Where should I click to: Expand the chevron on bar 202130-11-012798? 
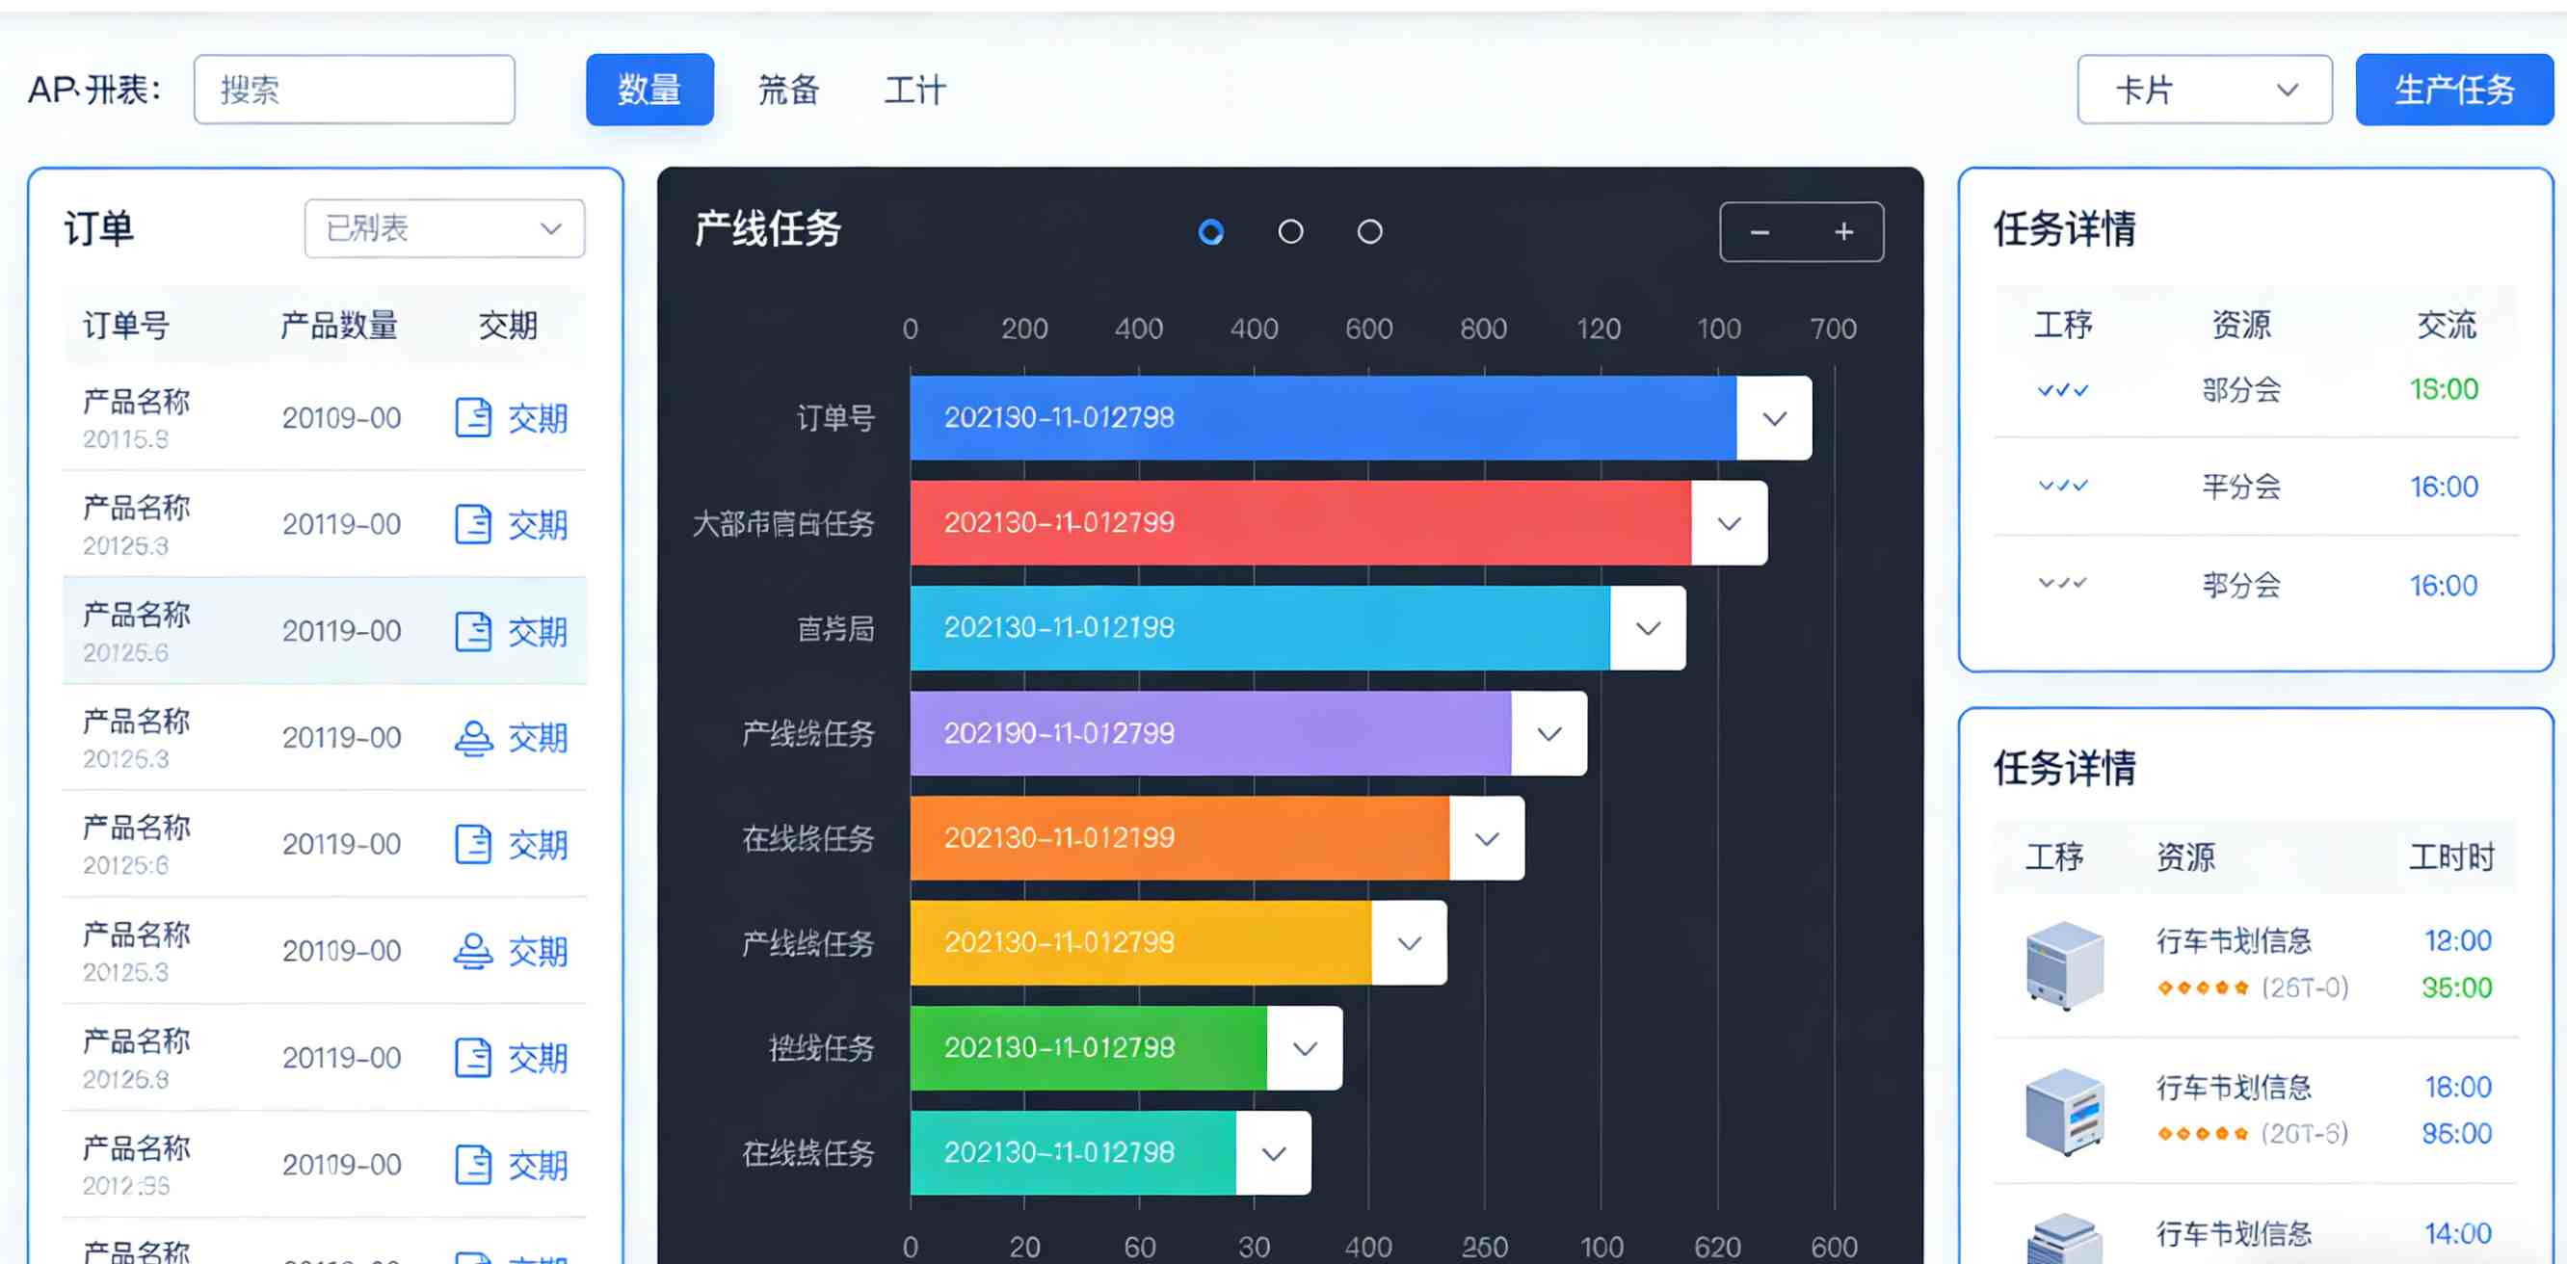1773,418
